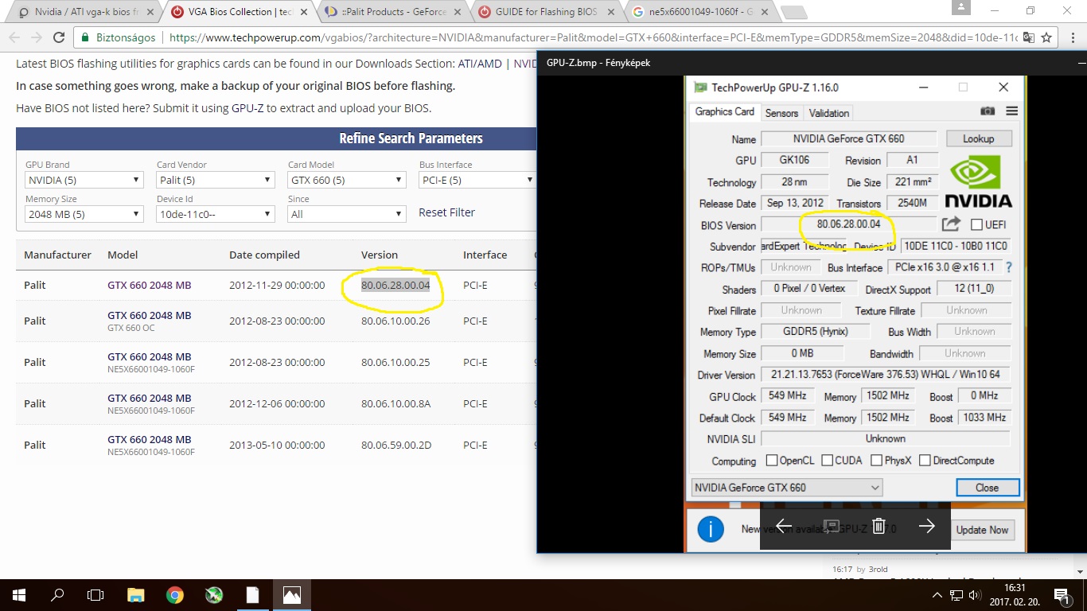
Task: Click the Driver Version field in GPU-Z
Action: tap(886, 374)
